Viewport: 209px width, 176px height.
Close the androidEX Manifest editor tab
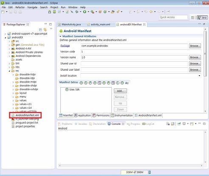pyautogui.click(x=144, y=25)
